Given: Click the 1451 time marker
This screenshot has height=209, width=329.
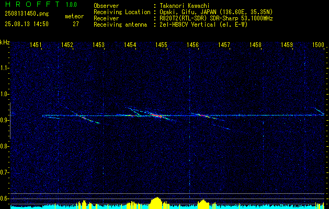Looking at the screenshot, I should [36, 44].
